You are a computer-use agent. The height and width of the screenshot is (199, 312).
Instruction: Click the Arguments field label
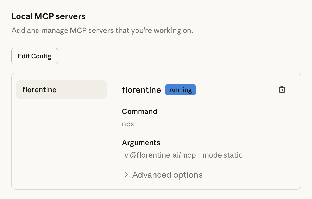[141, 143]
